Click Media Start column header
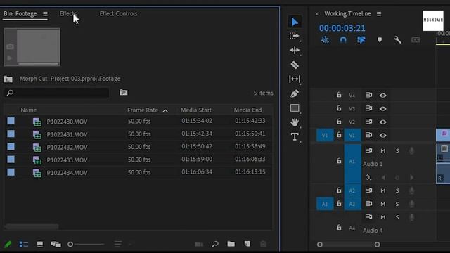This screenshot has width=450, height=253. coord(196,110)
